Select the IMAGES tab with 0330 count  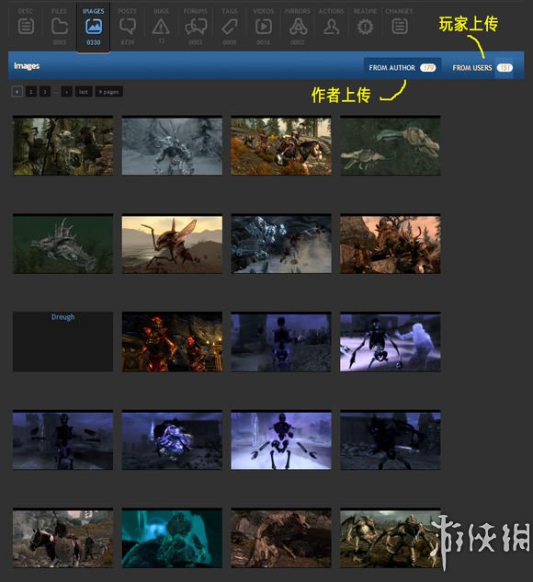pyautogui.click(x=93, y=27)
